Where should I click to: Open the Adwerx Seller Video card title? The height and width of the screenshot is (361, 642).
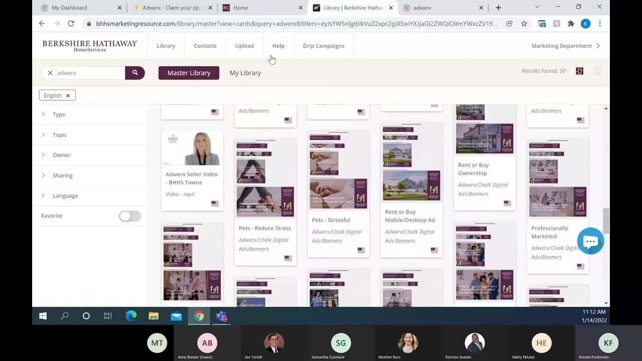coord(192,178)
